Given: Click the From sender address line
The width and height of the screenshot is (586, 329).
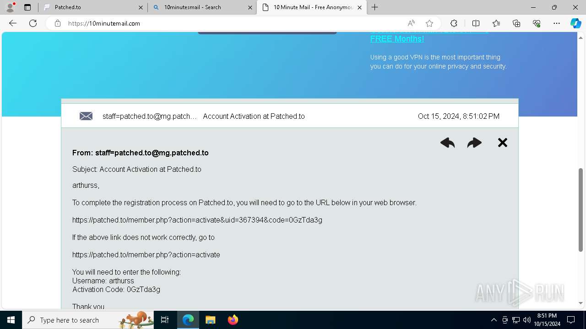Looking at the screenshot, I should [141, 153].
